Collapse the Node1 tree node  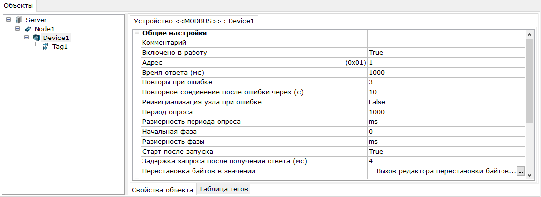click(17, 29)
